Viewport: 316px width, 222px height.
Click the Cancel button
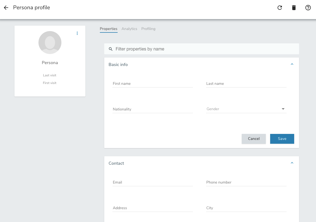(254, 139)
